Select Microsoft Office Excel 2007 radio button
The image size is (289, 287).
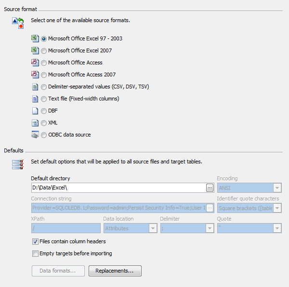coord(44,51)
